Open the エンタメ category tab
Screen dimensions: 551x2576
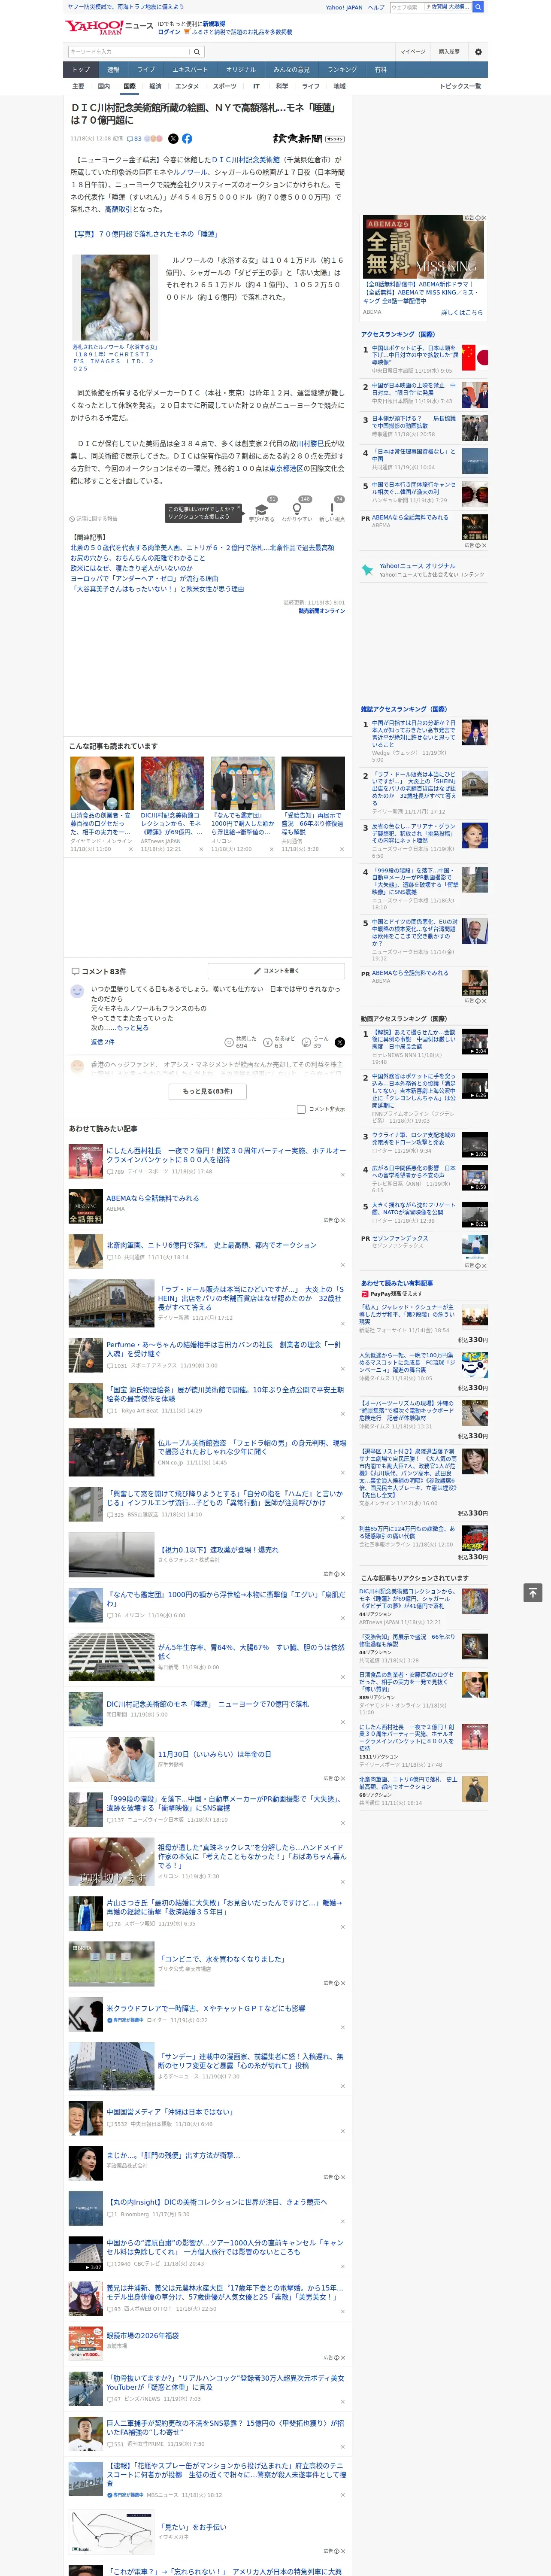(187, 86)
